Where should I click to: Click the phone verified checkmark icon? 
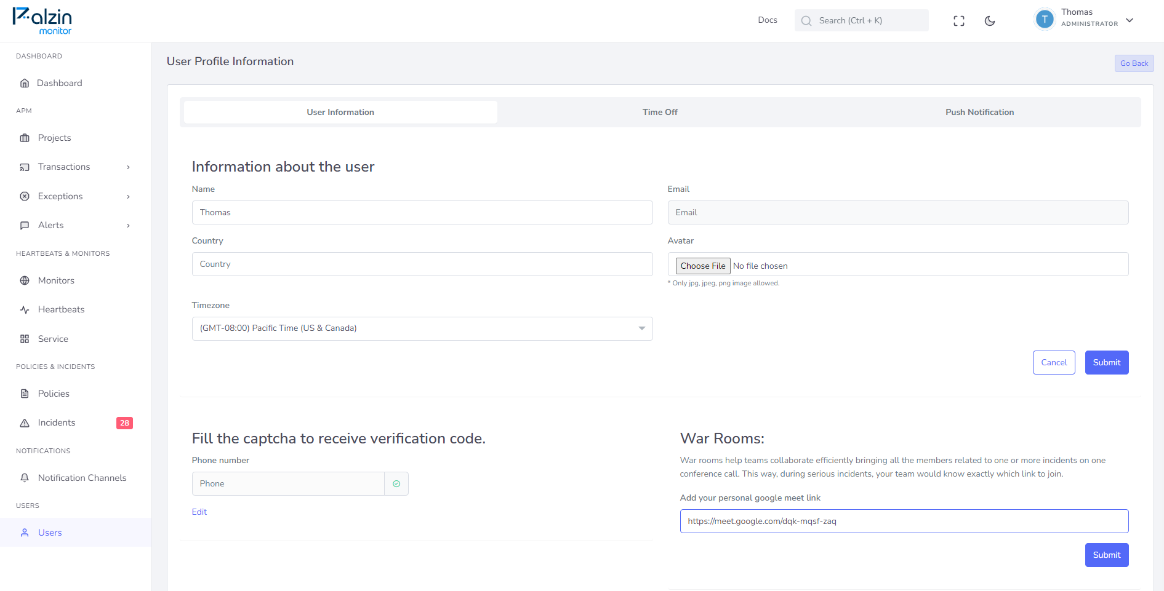[396, 484]
